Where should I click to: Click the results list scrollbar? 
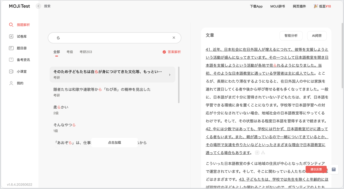point(179,85)
